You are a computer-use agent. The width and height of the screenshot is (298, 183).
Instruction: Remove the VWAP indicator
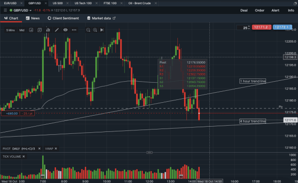56,149
